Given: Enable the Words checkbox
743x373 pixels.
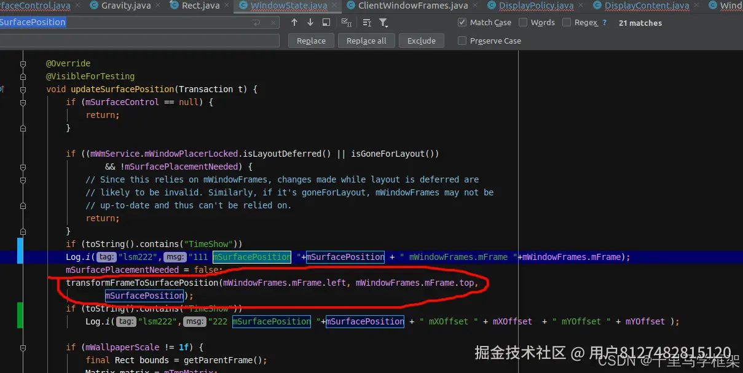Looking at the screenshot, I should (523, 23).
